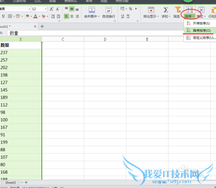The image size is (216, 188).
Task: Apply currency number format icon
Action: [x=122, y=9]
